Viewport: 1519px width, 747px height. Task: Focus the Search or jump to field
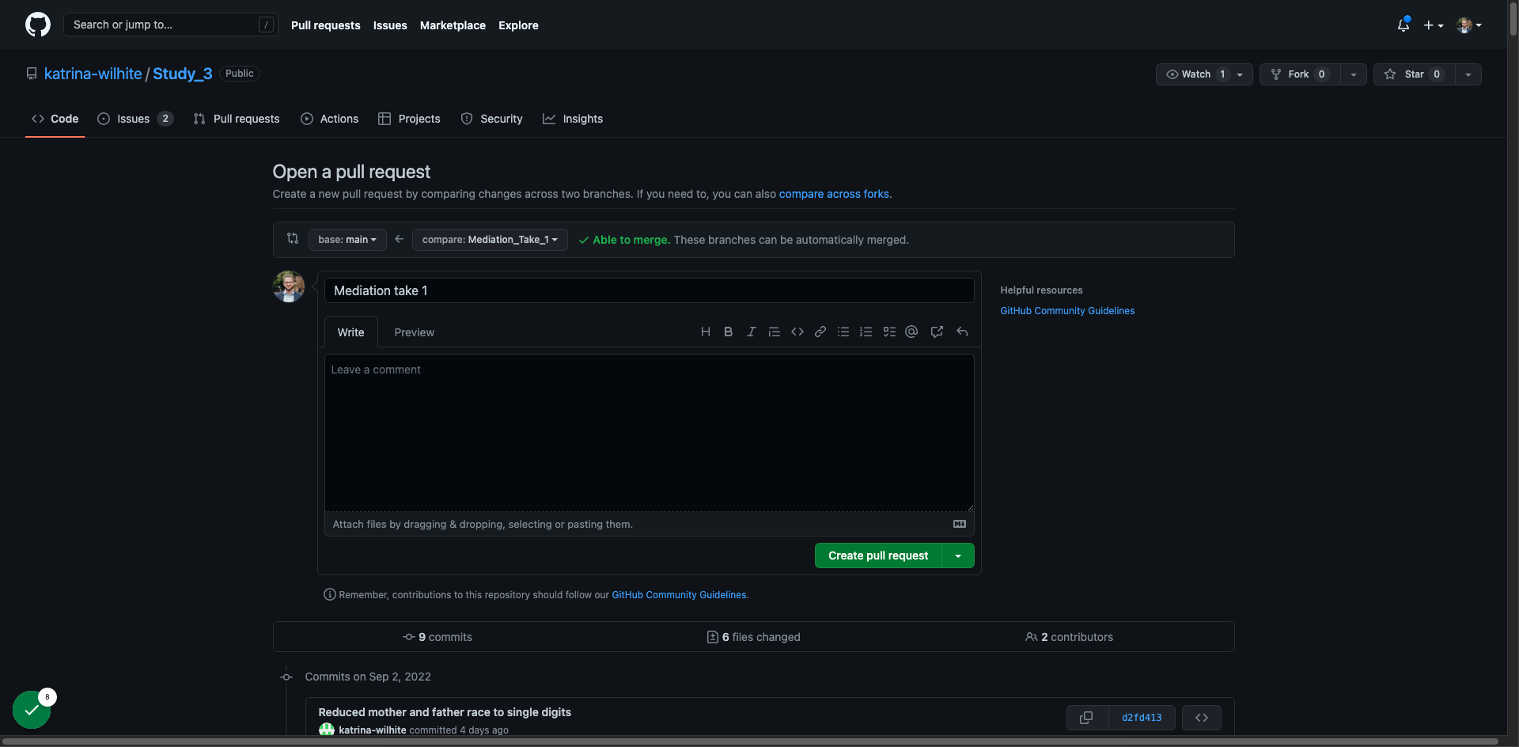click(170, 25)
